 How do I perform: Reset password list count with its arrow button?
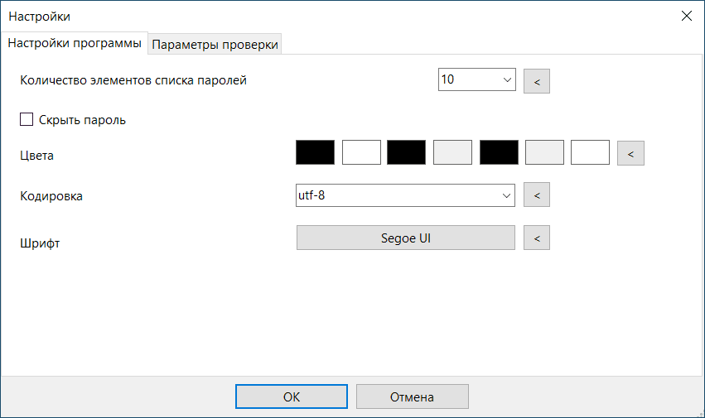(536, 81)
